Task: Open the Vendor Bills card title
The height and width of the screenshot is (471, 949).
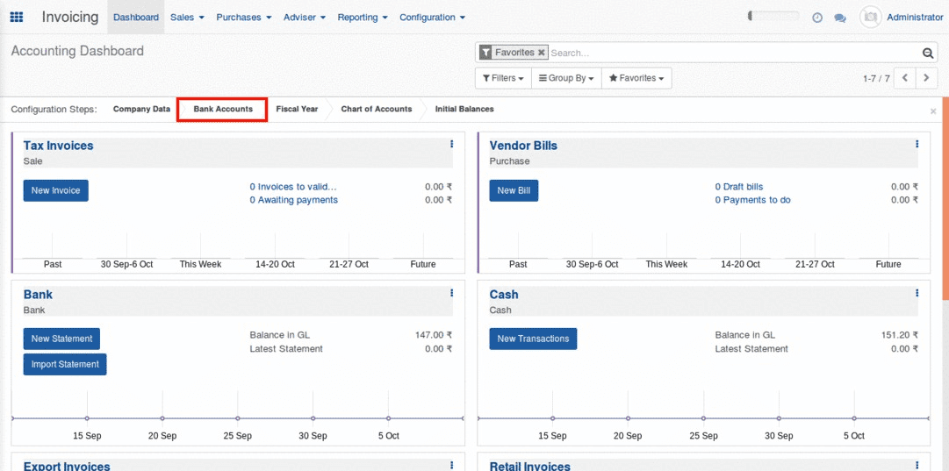Action: [523, 146]
